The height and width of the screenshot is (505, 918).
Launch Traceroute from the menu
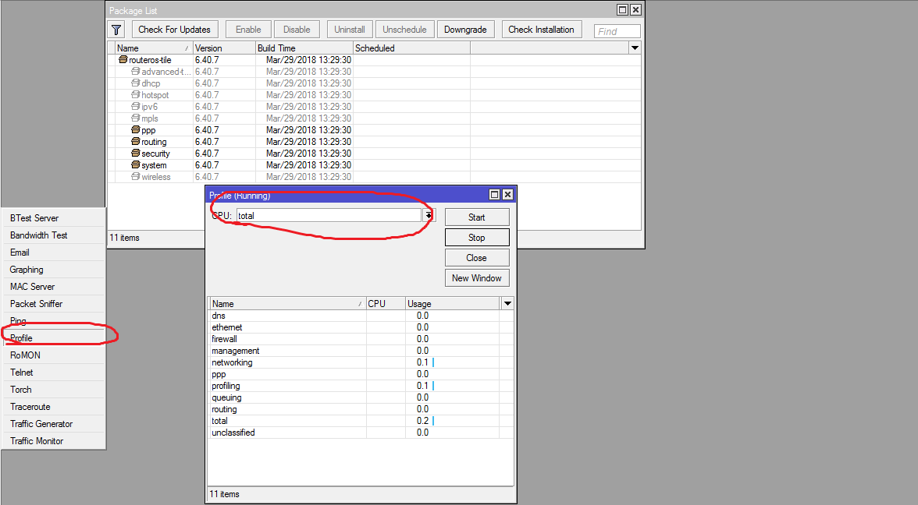(54, 407)
